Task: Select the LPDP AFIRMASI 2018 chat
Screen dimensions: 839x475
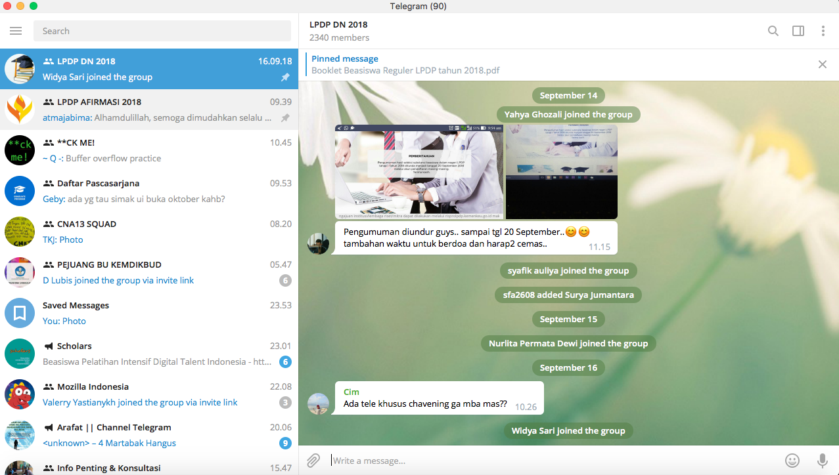Action: (x=149, y=110)
